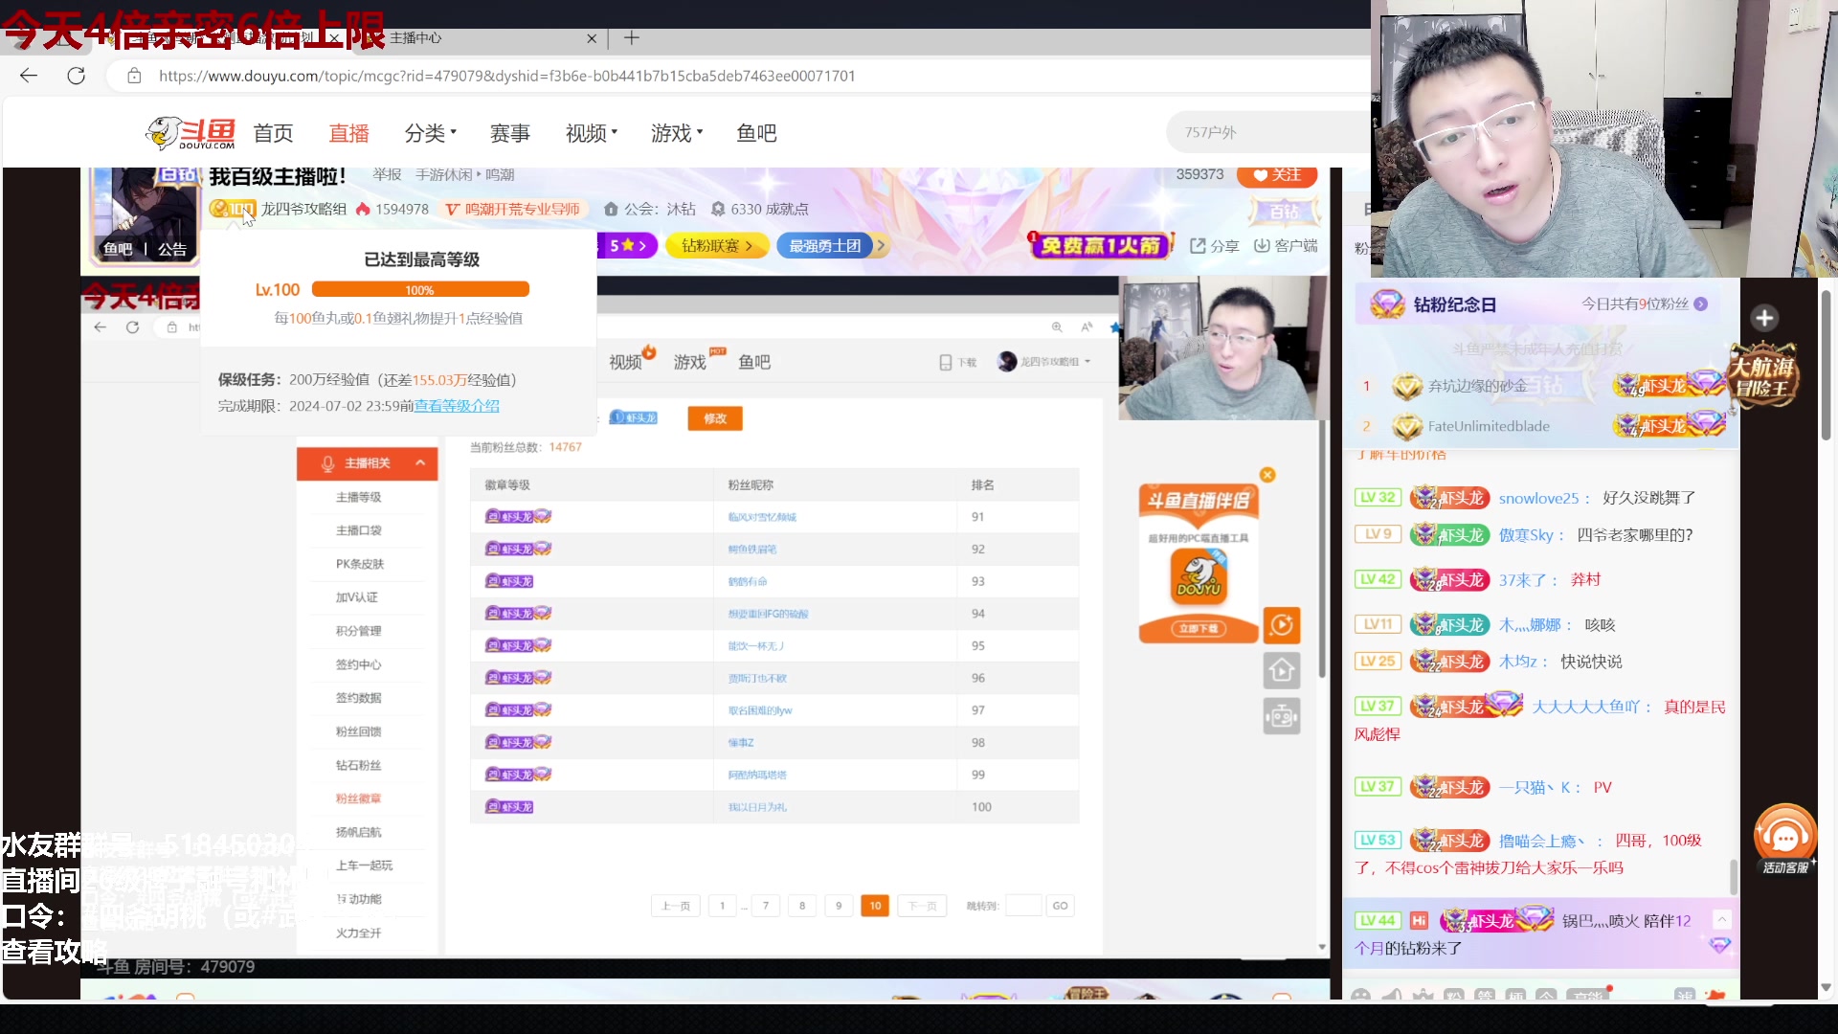Click the site lock icon in address bar
This screenshot has height=1034, width=1838.
point(134,76)
